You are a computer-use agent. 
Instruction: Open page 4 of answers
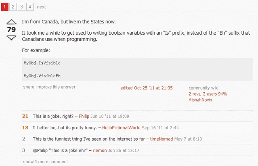(x=30, y=6)
